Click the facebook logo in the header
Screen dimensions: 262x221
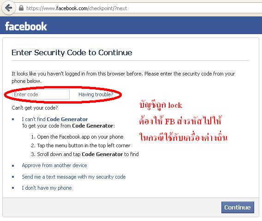(26, 26)
